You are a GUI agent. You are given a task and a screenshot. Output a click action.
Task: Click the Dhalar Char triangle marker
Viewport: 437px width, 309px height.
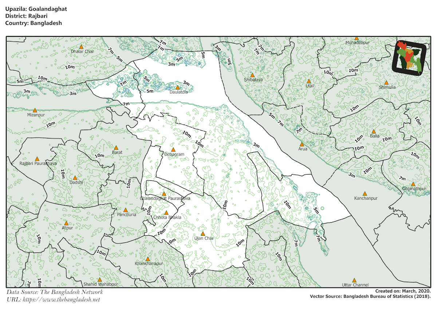tap(82, 47)
